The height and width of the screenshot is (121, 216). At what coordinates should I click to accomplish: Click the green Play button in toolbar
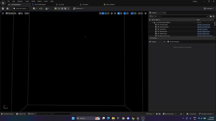click(x=56, y=9)
